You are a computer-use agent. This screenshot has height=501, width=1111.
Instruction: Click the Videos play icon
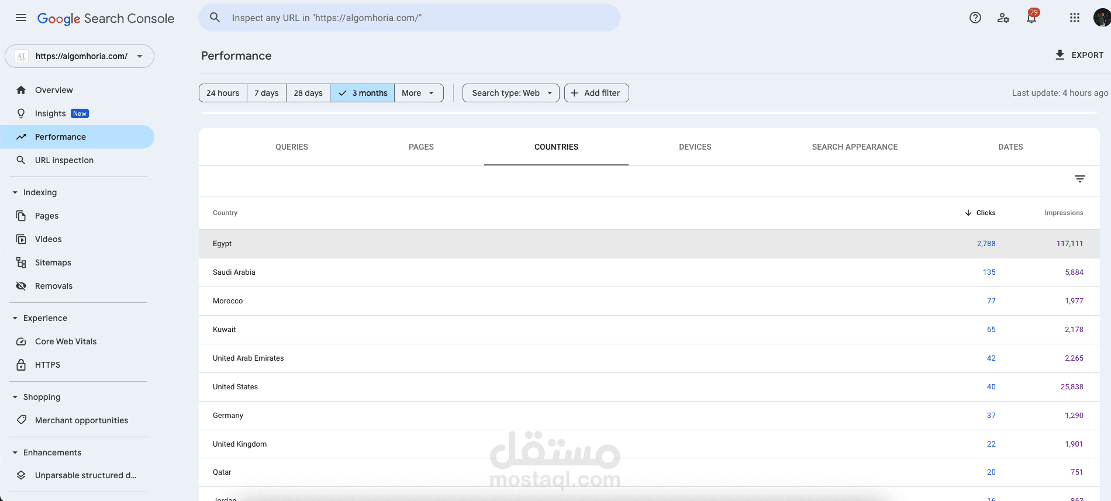(x=21, y=239)
